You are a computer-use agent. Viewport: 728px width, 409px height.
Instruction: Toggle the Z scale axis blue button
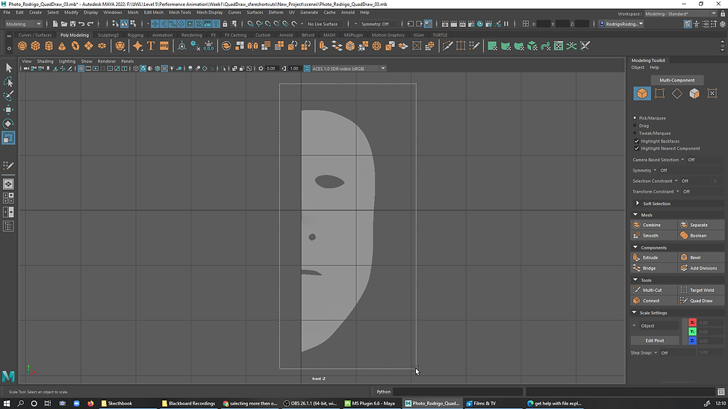click(x=692, y=341)
